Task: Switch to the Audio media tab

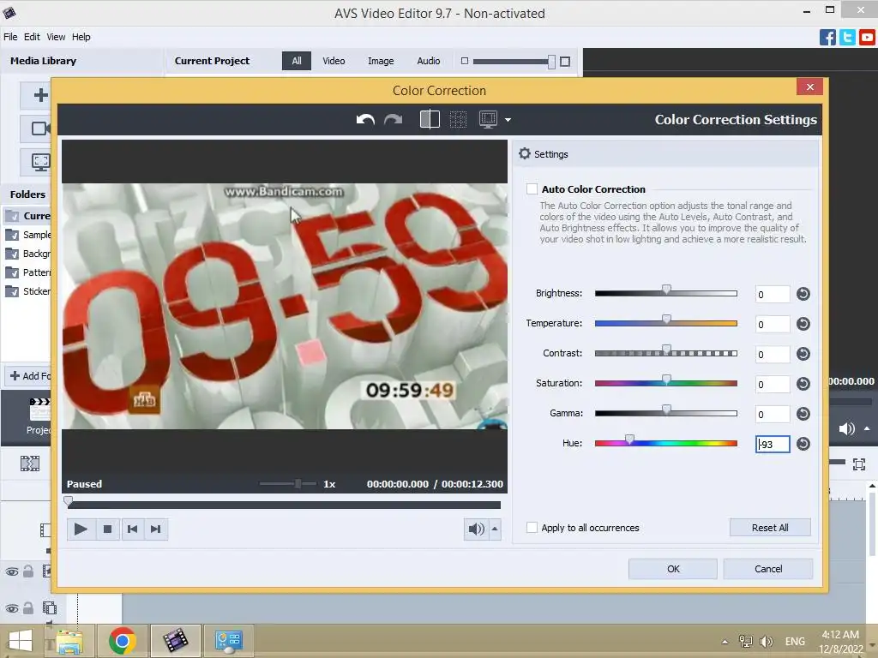Action: click(x=429, y=61)
